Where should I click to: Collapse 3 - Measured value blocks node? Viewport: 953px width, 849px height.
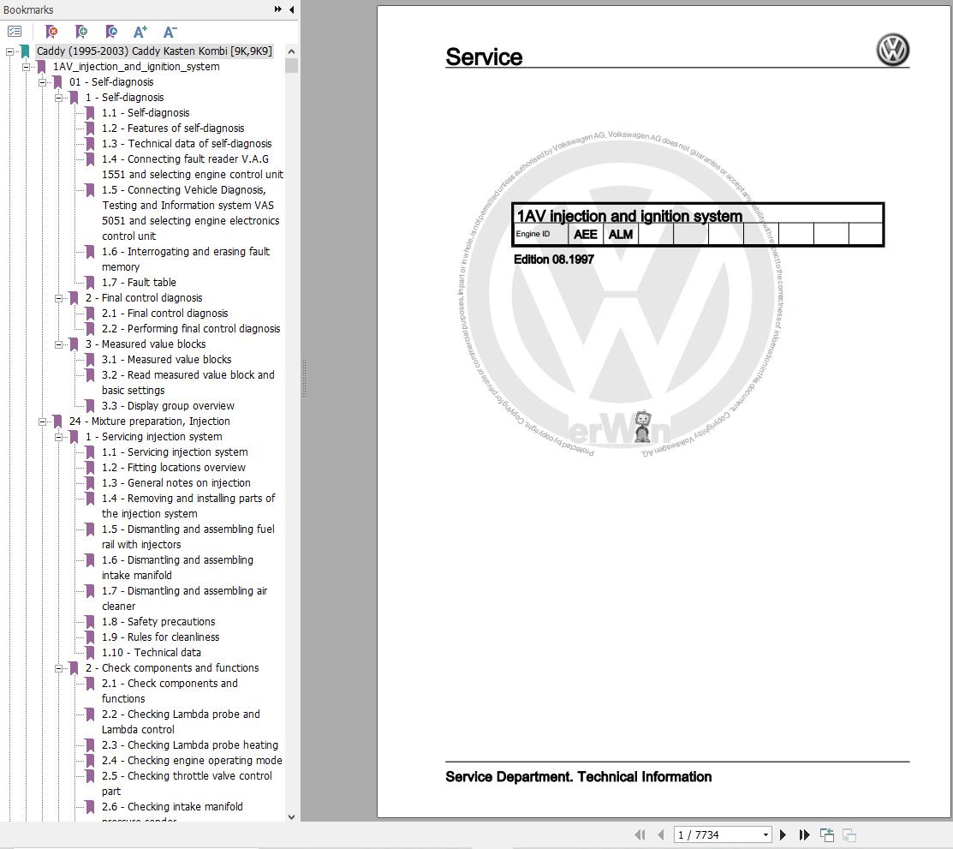[59, 344]
